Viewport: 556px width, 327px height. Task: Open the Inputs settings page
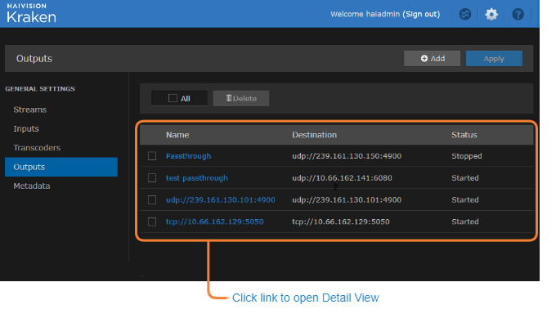click(x=26, y=128)
